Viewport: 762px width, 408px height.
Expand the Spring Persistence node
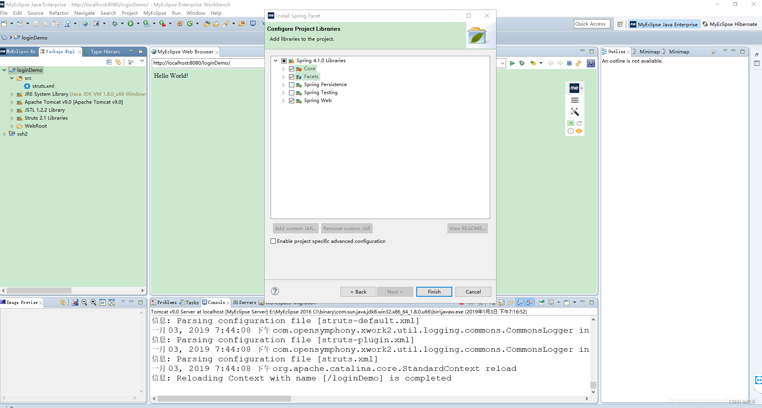(283, 85)
